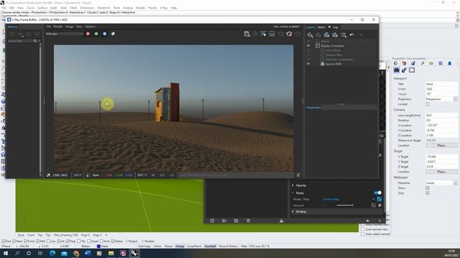The height and width of the screenshot is (258, 460).
Task: Click the History search field
Action: [21, 42]
